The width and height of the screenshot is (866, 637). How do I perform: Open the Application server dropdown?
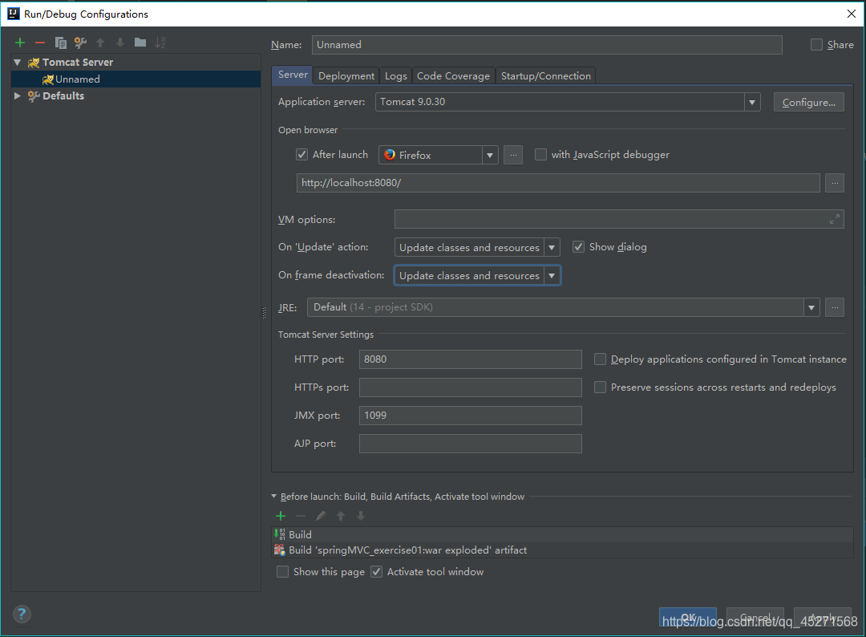coord(751,102)
